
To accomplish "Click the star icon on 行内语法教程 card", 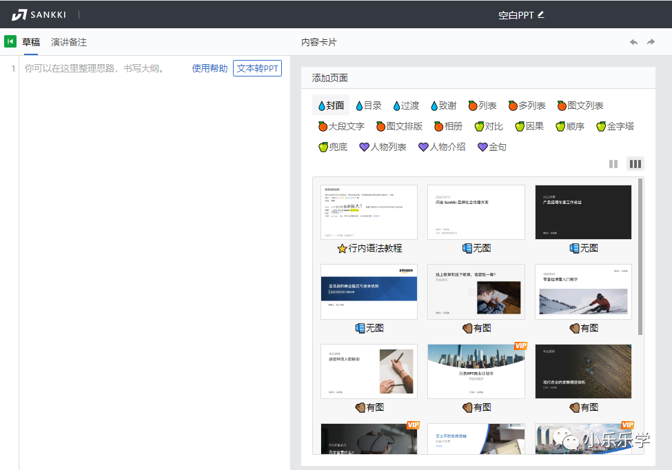I will [343, 247].
